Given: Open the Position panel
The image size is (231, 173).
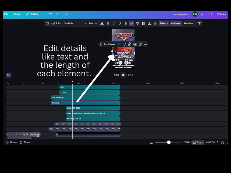Looking at the screenshot, I should [x=188, y=24].
